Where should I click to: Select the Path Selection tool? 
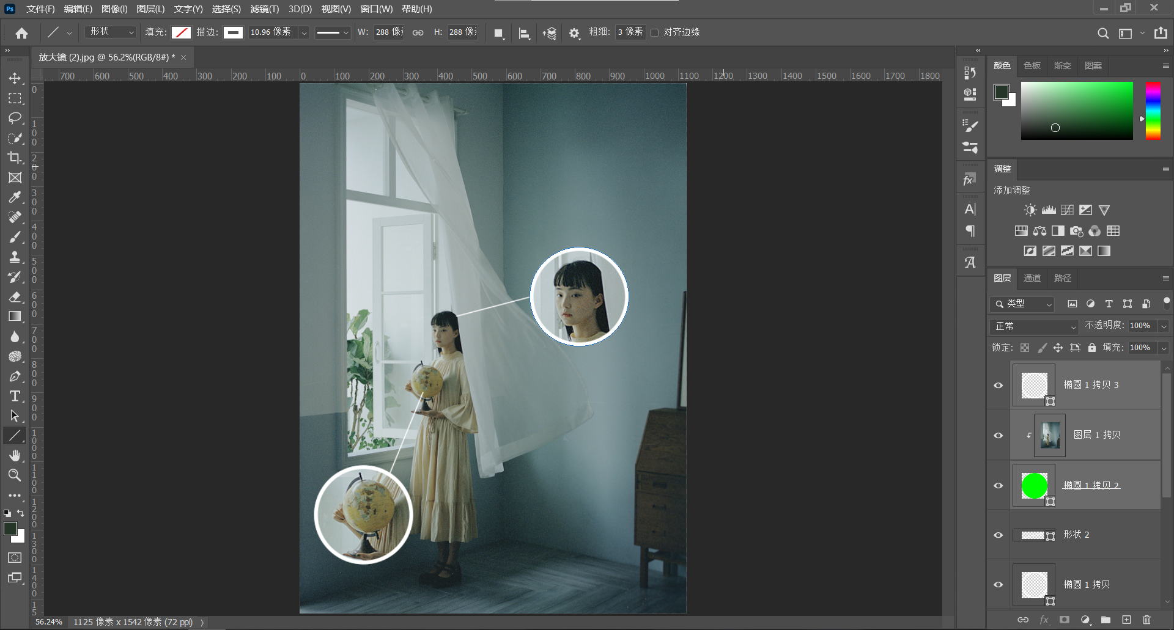tap(15, 416)
